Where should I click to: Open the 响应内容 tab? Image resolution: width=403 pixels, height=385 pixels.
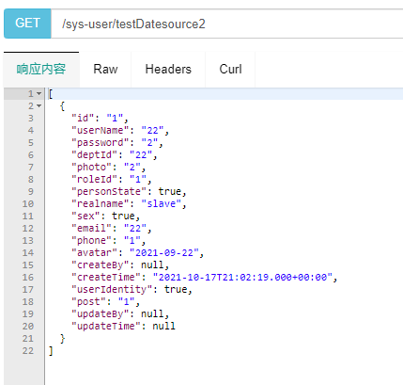(41, 69)
